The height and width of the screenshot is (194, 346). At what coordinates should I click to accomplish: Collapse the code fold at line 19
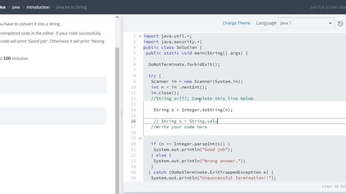[x=140, y=138]
